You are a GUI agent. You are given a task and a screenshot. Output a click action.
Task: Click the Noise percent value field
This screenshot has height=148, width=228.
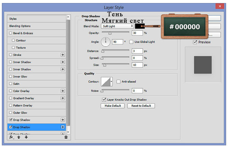[x=137, y=91]
